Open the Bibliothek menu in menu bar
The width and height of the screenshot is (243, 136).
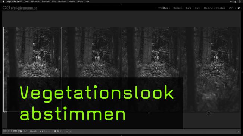pos(46,1)
